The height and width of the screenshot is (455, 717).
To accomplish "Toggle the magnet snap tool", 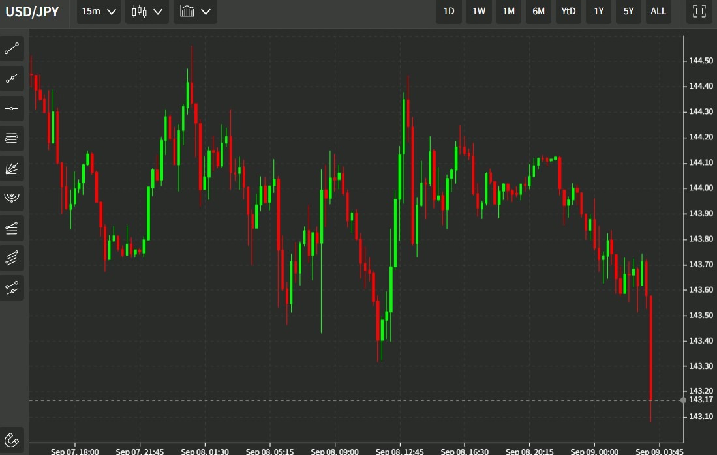I will click(x=12, y=439).
